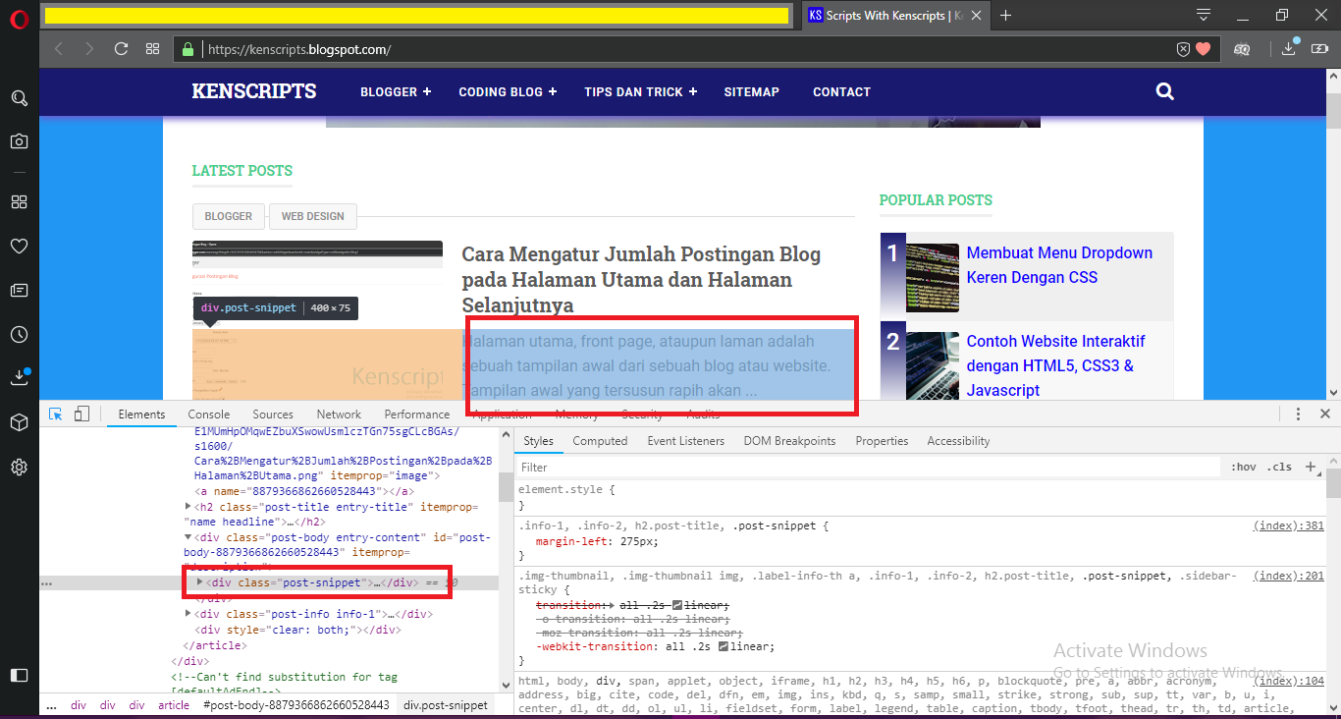Screen dimensions: 1341x719
Task: Switch to the Sources tab
Action: point(273,415)
